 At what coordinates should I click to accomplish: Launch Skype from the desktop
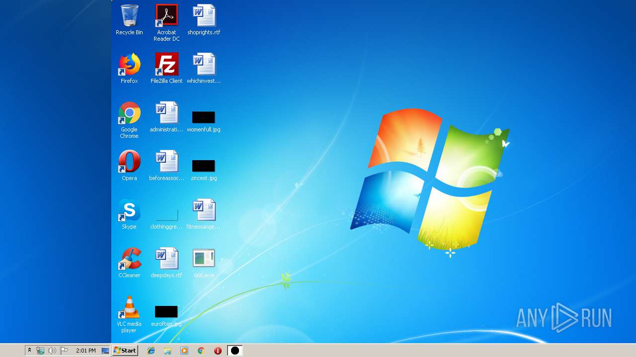tap(129, 214)
